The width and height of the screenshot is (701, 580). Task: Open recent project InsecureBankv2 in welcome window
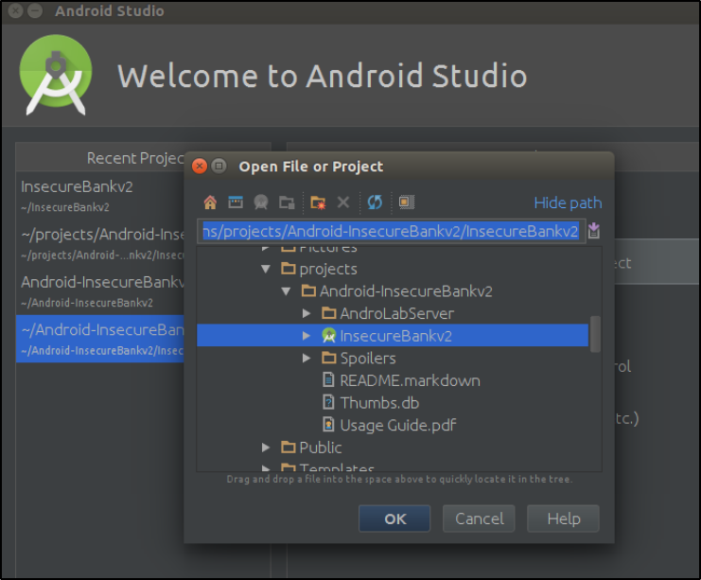100,195
